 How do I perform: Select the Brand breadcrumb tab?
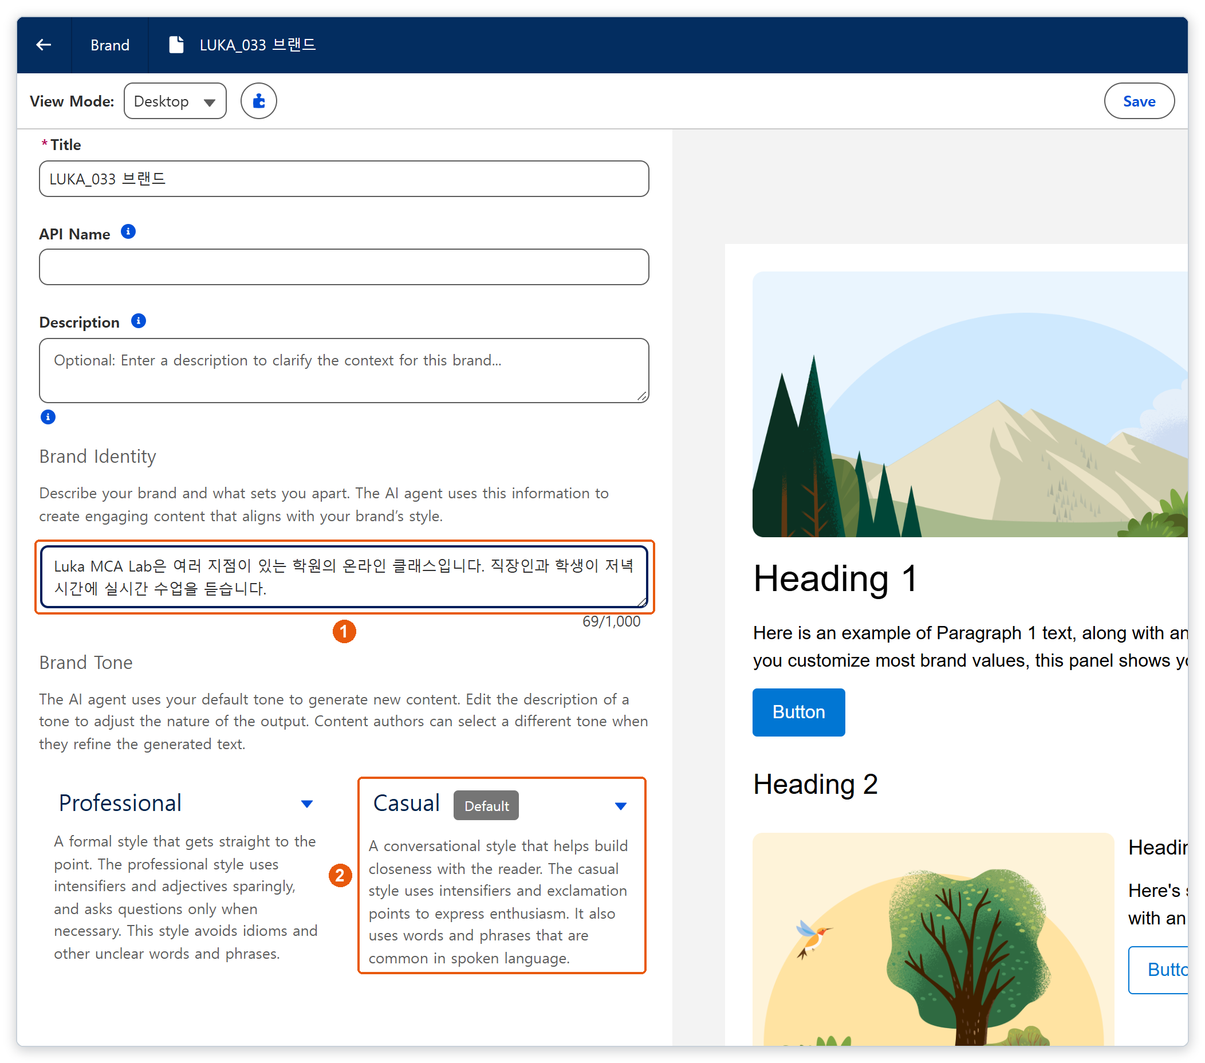pos(109,45)
